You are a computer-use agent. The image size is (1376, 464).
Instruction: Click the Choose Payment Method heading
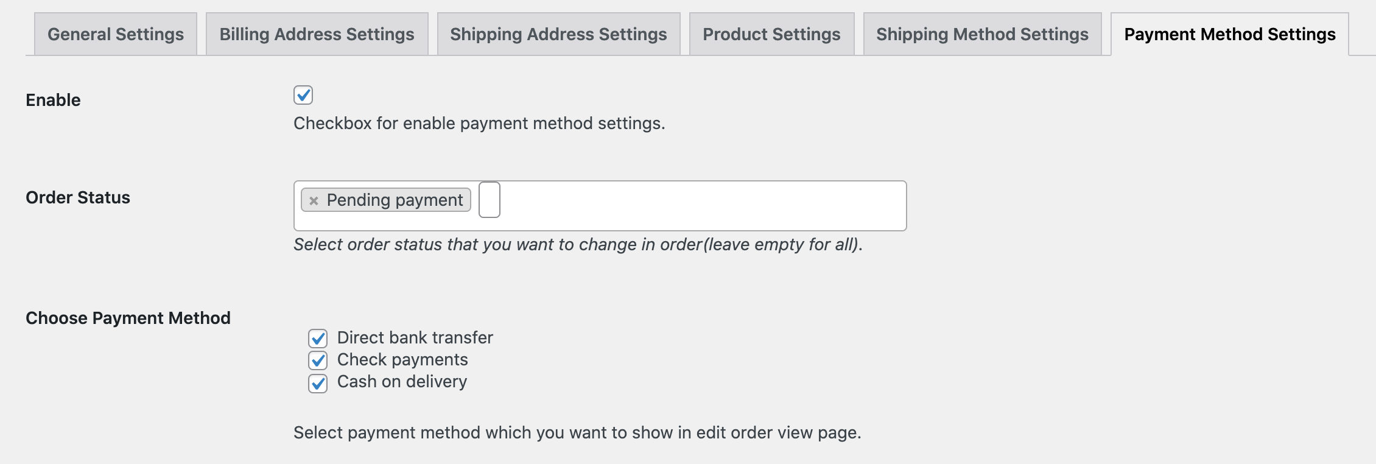click(128, 317)
